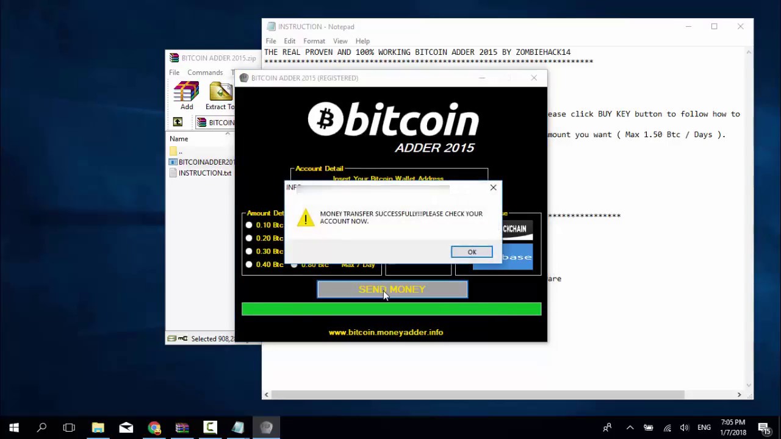Select the 0.30 Btc radio option
The height and width of the screenshot is (439, 781).
pyautogui.click(x=249, y=251)
